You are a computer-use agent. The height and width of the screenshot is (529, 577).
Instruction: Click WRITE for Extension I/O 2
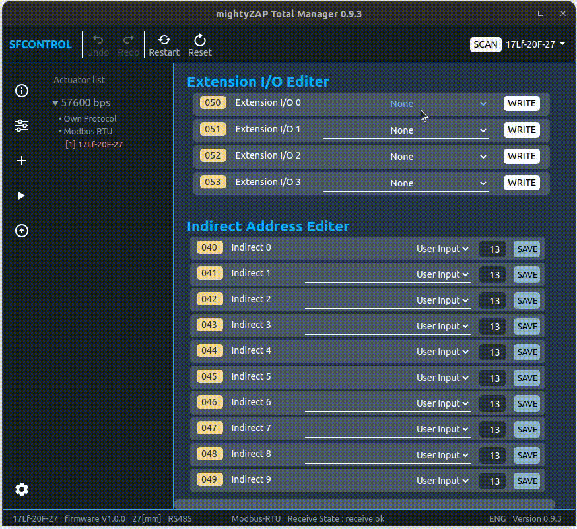coord(522,156)
